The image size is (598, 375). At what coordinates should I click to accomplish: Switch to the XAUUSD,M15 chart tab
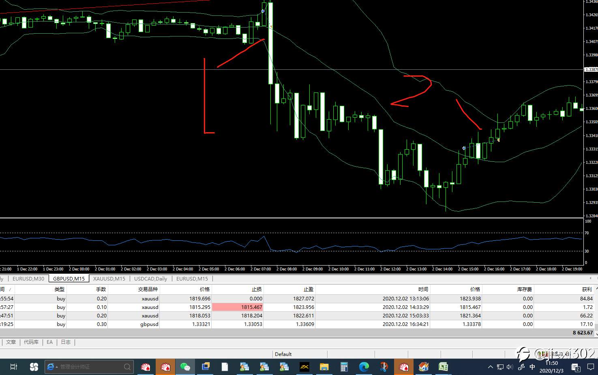point(109,279)
